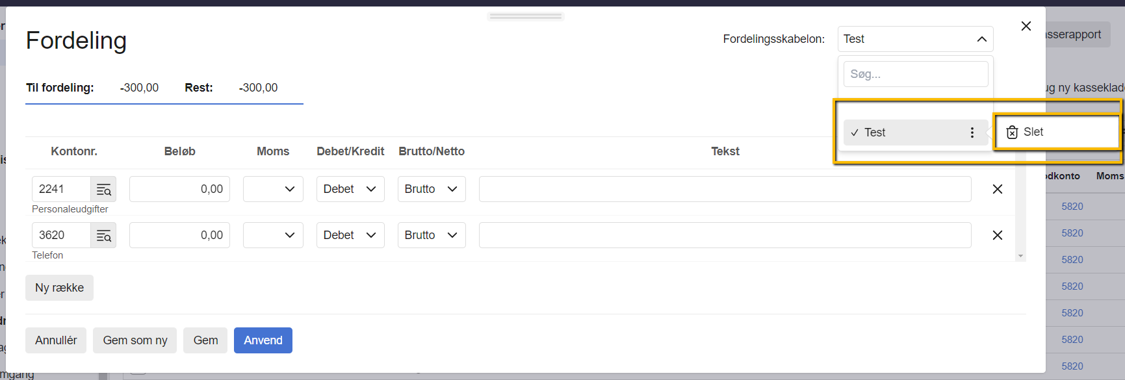Cancel the distribution with Annullér

click(56, 340)
